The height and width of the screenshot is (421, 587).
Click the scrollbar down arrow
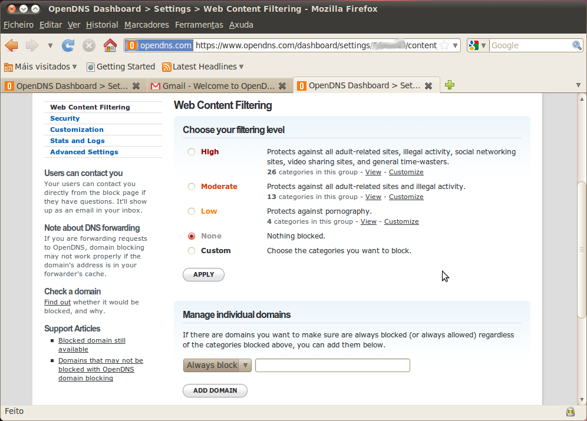tap(582, 400)
